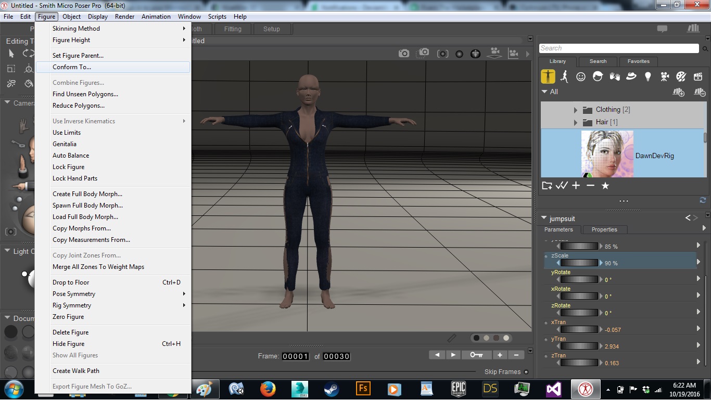Switch to the Properties tab

(604, 229)
